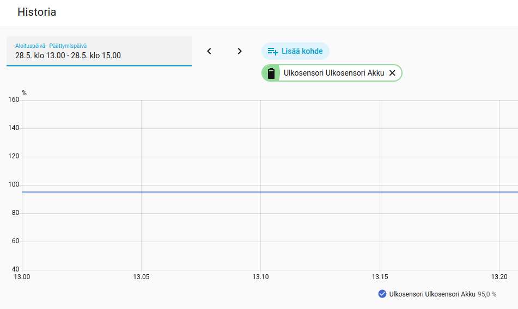Click the 13.05 time axis label
This screenshot has width=518, height=309.
(141, 277)
